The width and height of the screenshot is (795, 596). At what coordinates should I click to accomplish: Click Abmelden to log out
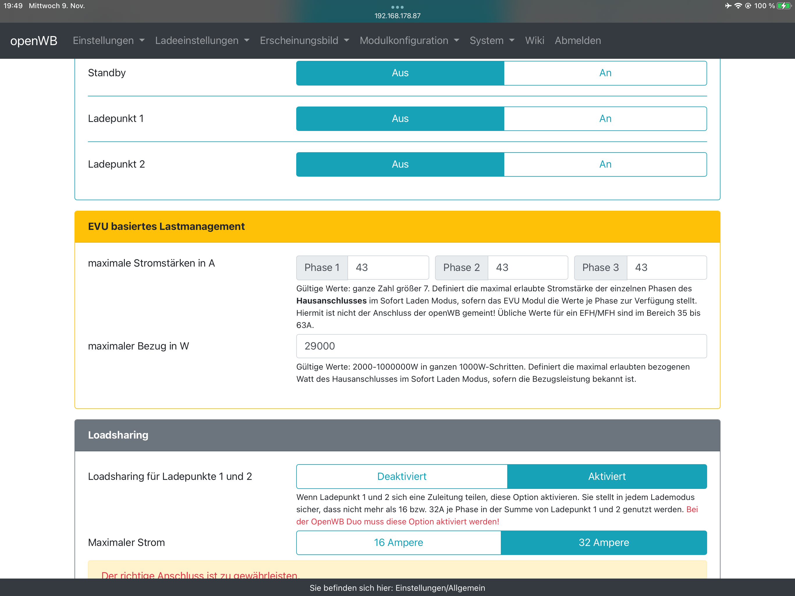[x=577, y=41]
